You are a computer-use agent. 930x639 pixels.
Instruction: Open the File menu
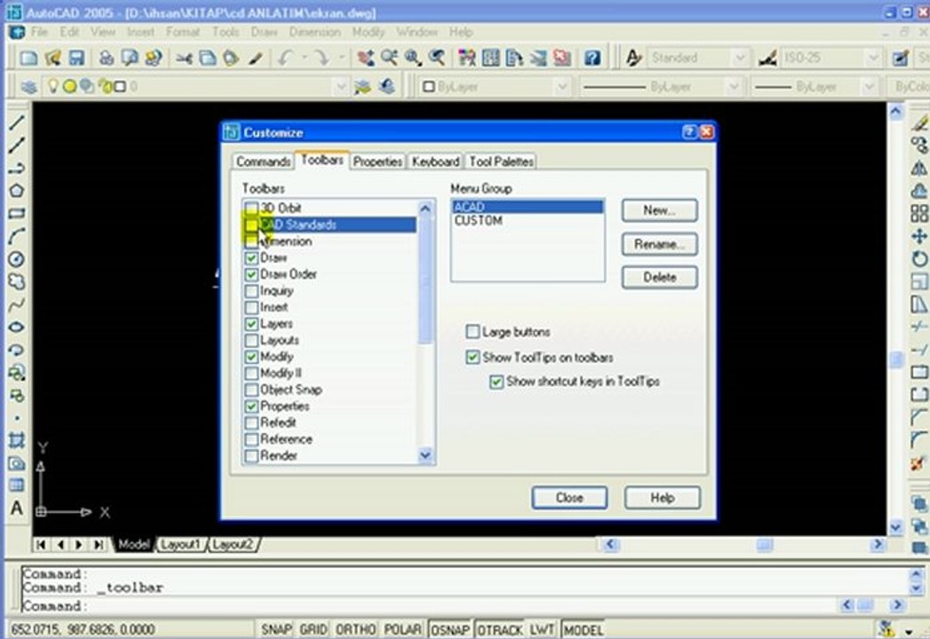coord(40,32)
